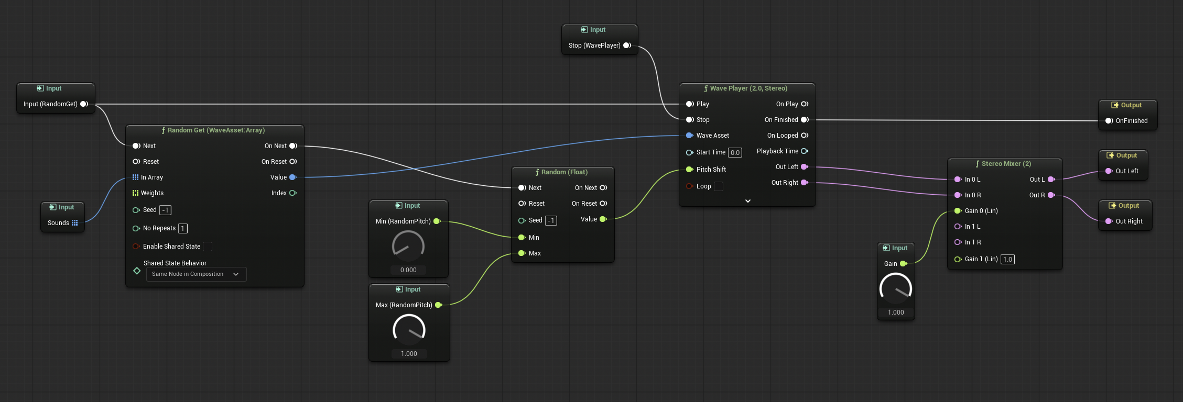Click the 1.000 value under Max (RandomPitch) knob
This screenshot has height=402, width=1183.
click(409, 354)
